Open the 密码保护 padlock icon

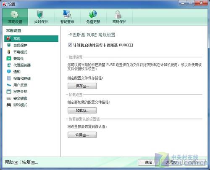pyautogui.click(x=118, y=14)
